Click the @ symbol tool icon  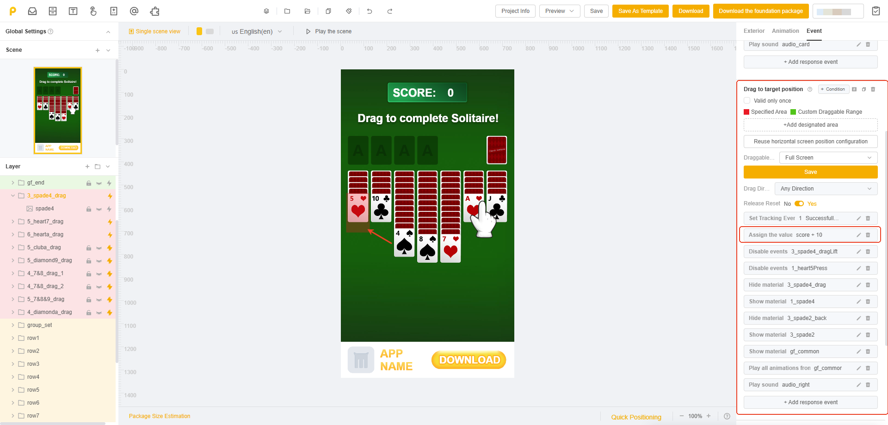(x=134, y=11)
